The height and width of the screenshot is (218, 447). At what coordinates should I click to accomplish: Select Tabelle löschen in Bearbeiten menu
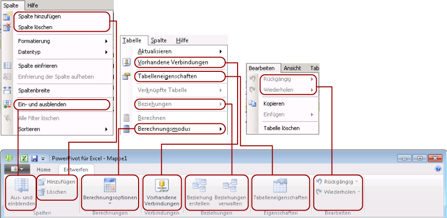click(x=281, y=128)
